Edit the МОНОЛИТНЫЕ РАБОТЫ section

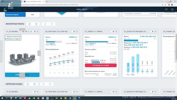pos(30,24)
